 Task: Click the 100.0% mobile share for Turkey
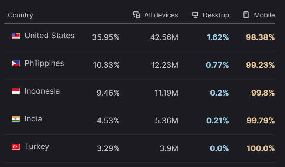tap(261, 148)
